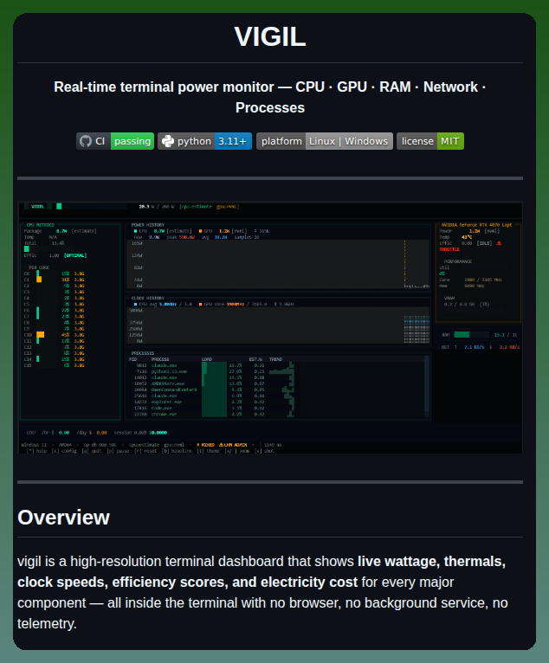Click the red warning triangle in the screenshot

click(499, 243)
